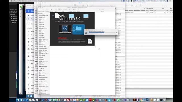
Task: Open Skype from the Dock
Action: click(x=109, y=100)
